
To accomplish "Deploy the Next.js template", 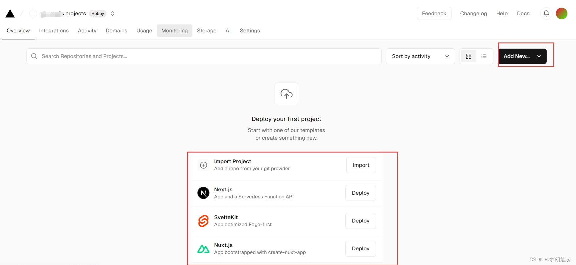I will click(361, 193).
